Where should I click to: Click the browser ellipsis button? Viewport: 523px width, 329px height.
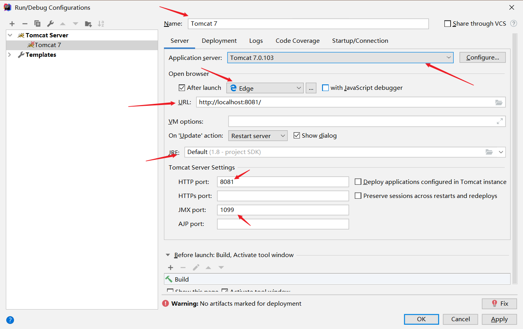pyautogui.click(x=311, y=88)
